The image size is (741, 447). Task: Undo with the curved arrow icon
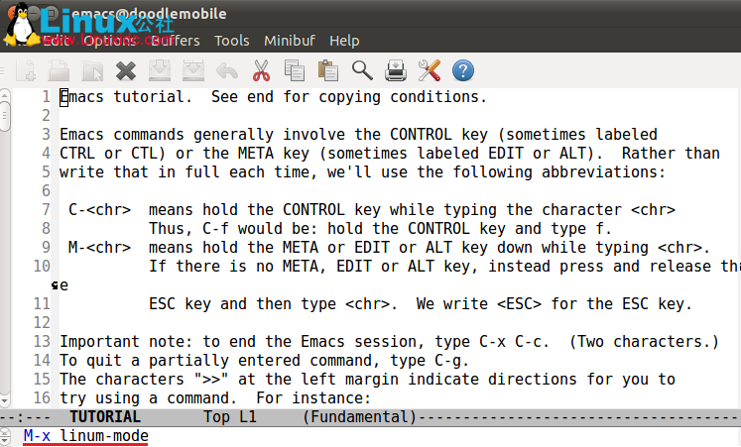tap(227, 71)
